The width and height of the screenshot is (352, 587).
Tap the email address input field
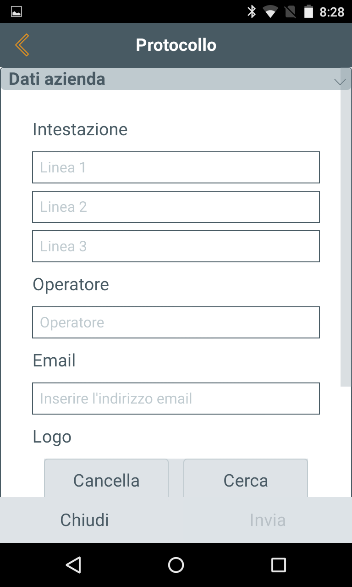click(x=176, y=399)
